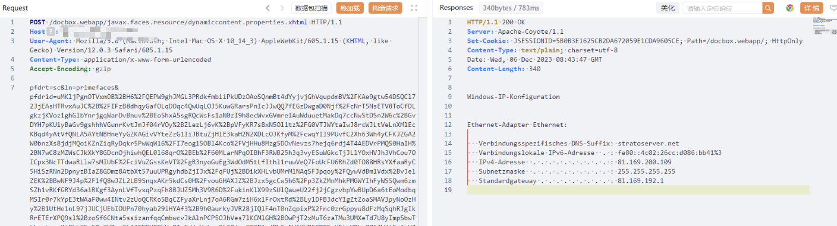The image size is (837, 226).
Task: Expand the Request panel to fullscreen
Action: 414,8
